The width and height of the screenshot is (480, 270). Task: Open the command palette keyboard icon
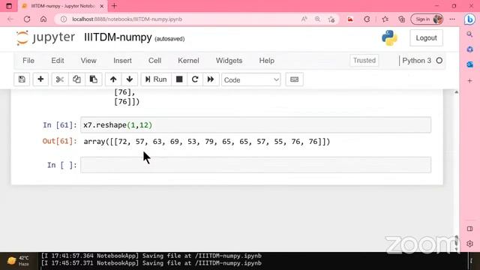point(294,79)
